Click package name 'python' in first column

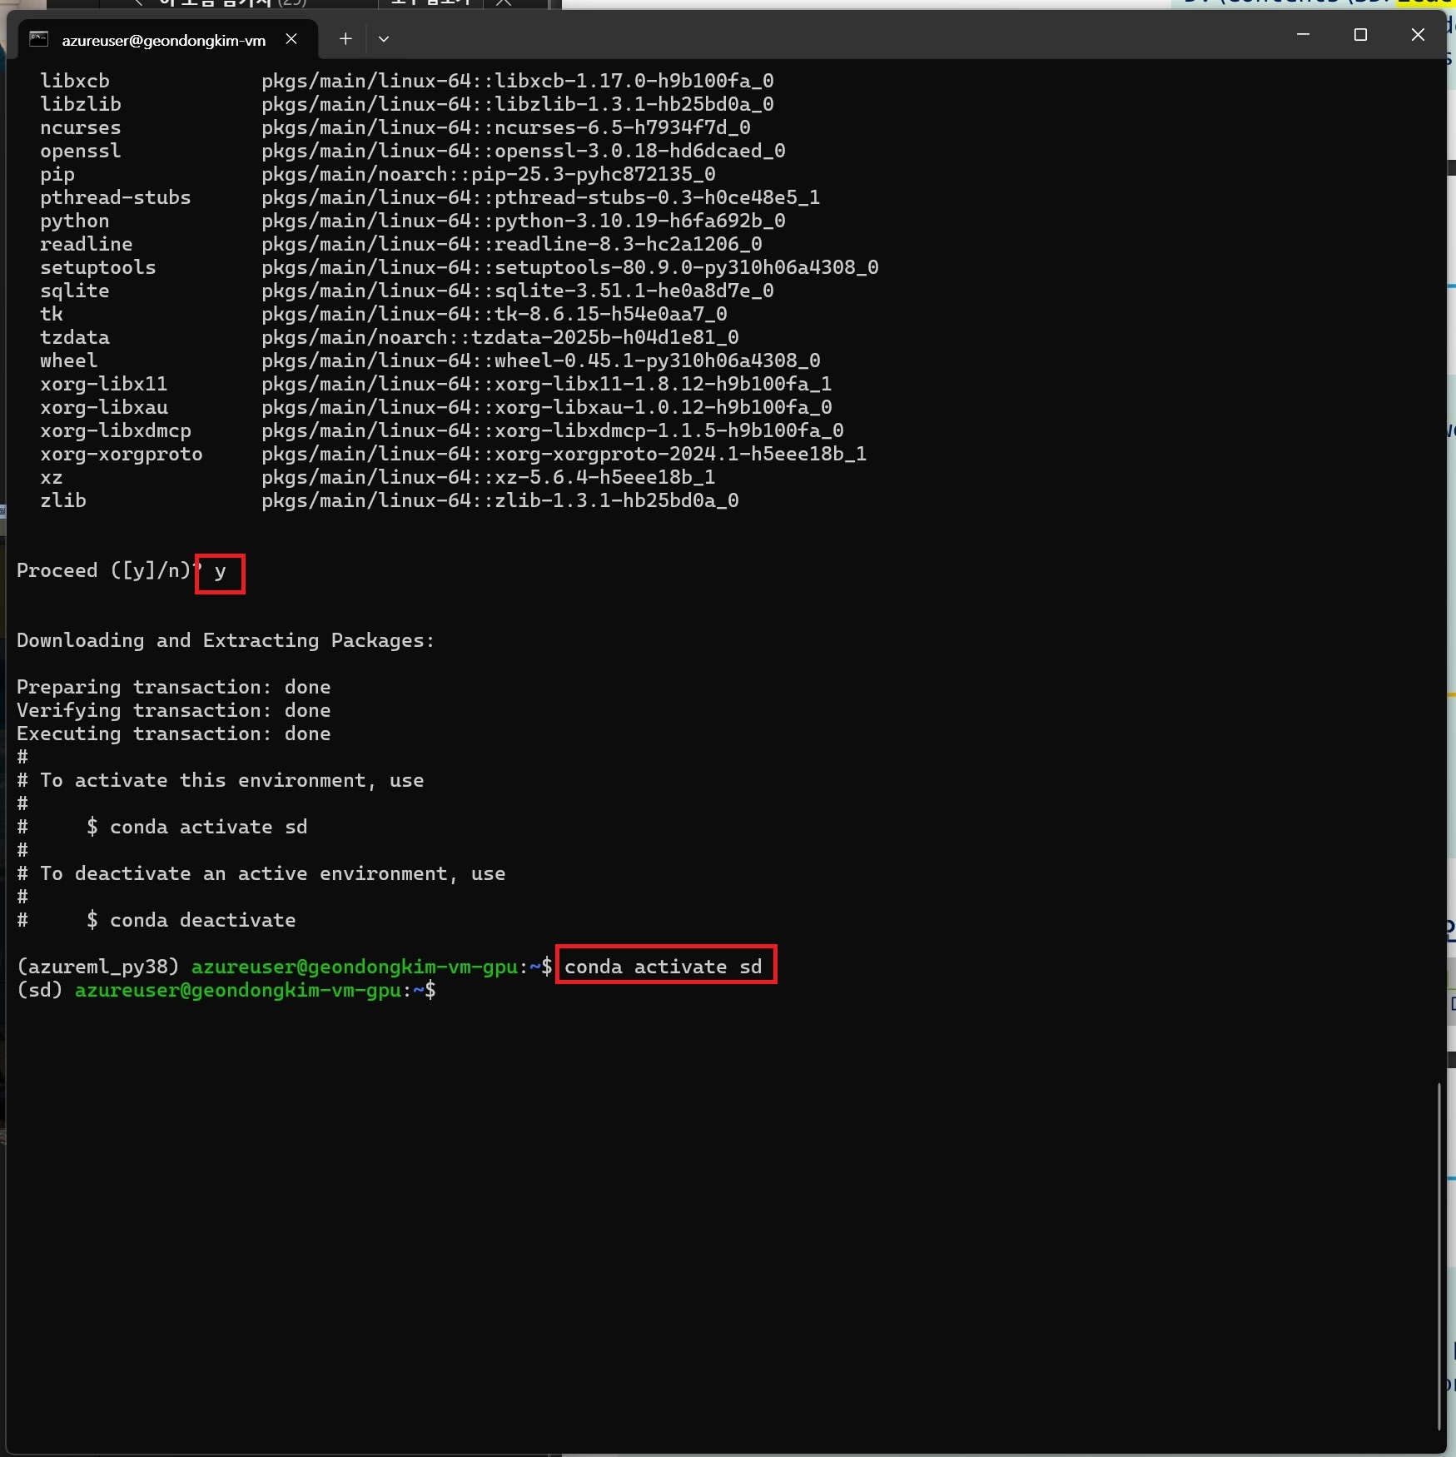75,221
